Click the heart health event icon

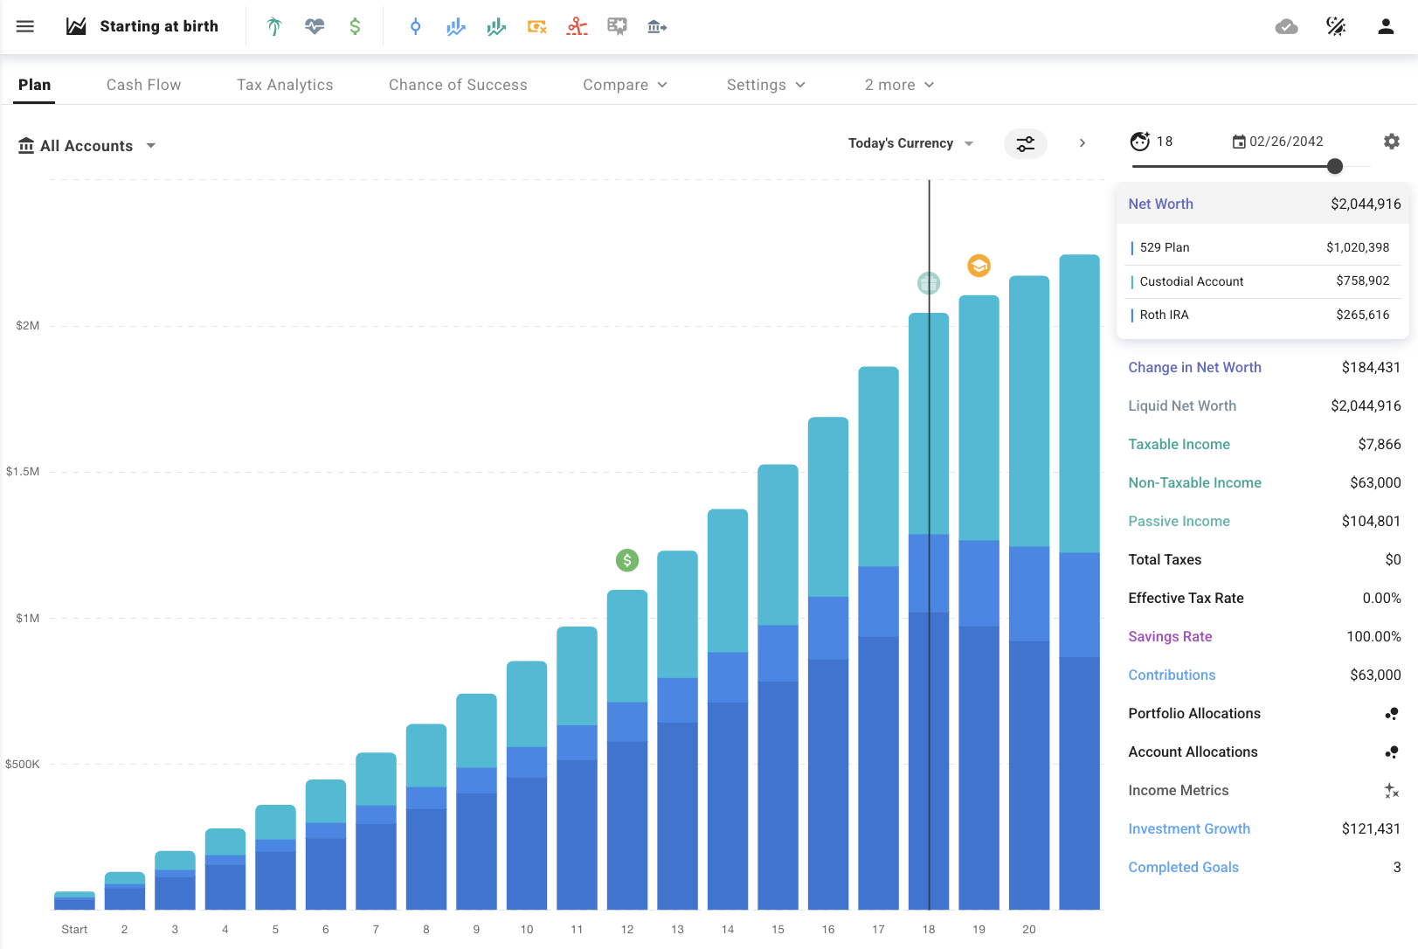click(315, 26)
